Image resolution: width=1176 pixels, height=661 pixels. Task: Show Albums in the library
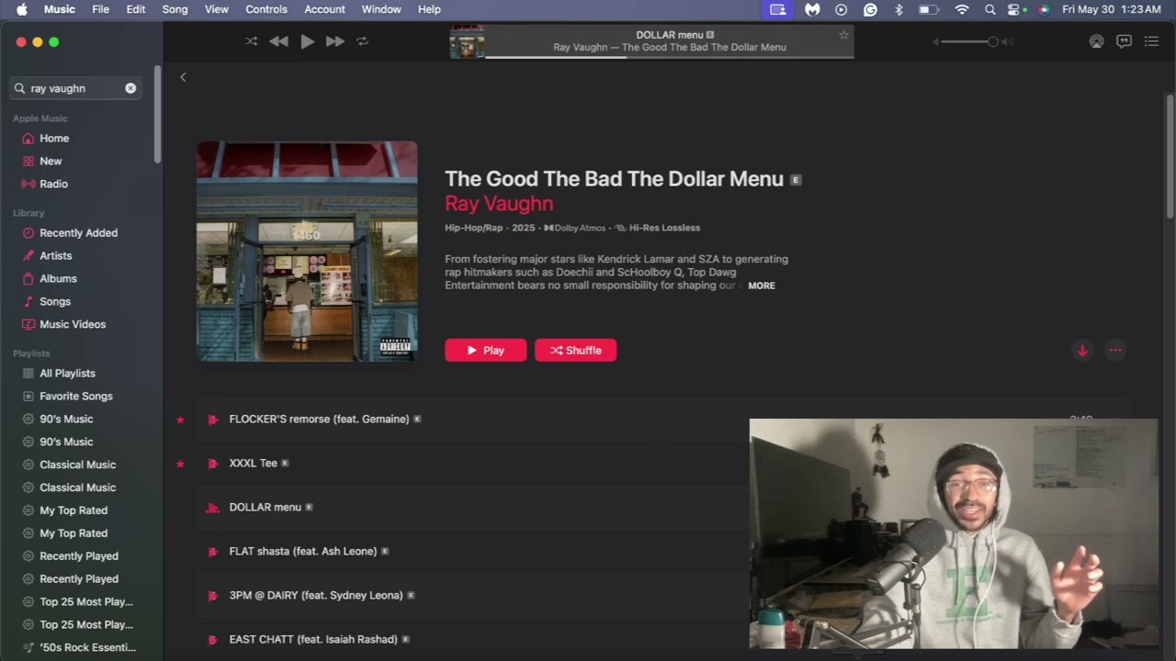[58, 278]
